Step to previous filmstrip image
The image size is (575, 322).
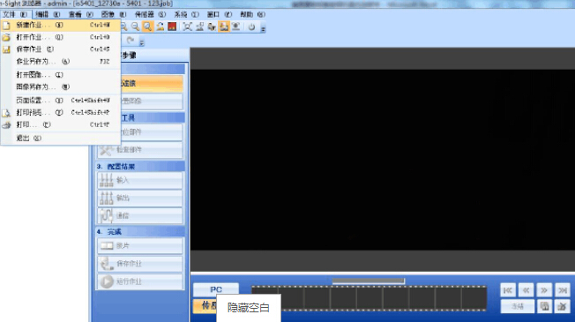[x=526, y=290]
